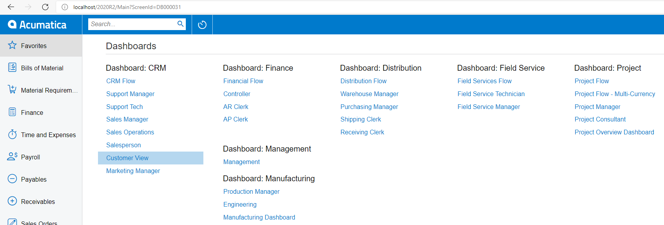Click the Dashboard: Field Service heading
The image size is (664, 225).
point(501,68)
